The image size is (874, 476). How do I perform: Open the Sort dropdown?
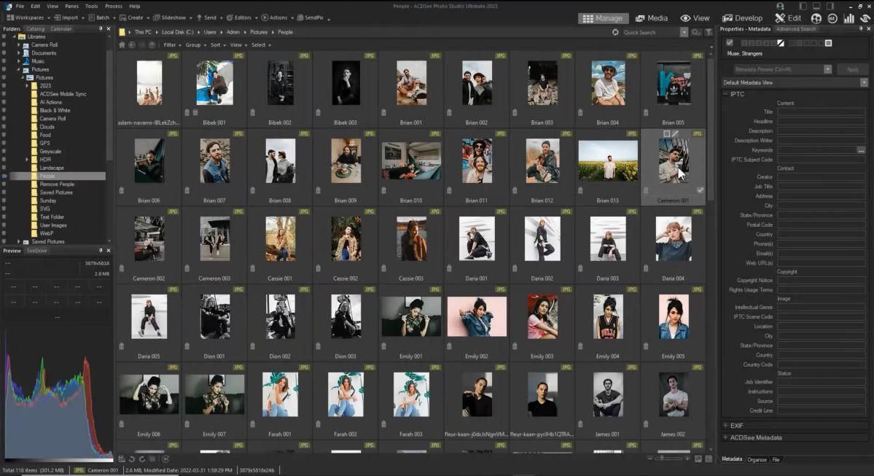pos(217,45)
